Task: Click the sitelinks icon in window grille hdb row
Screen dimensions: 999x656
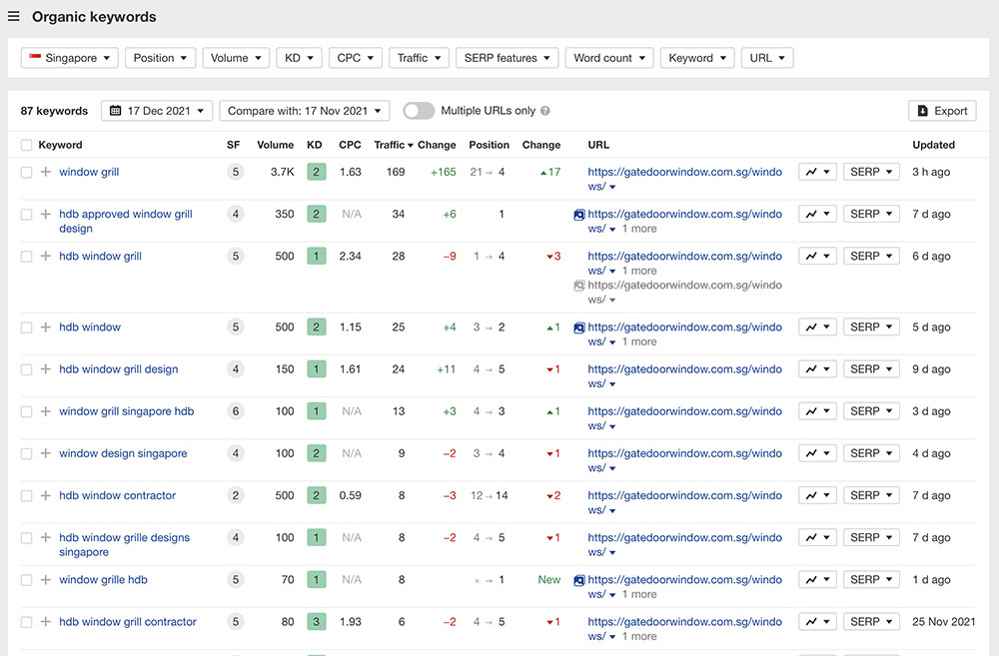Action: (579, 580)
